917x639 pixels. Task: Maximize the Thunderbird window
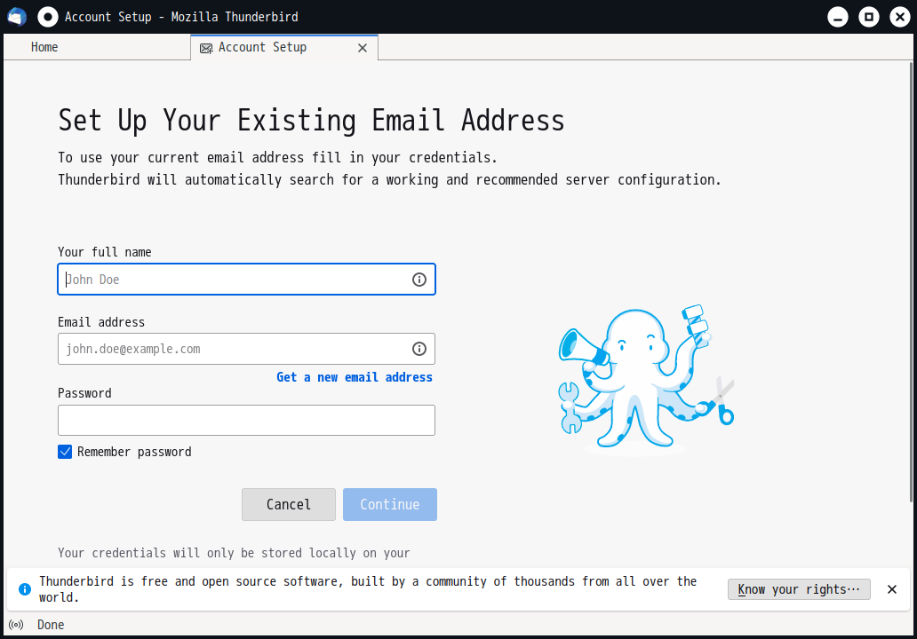(x=869, y=17)
